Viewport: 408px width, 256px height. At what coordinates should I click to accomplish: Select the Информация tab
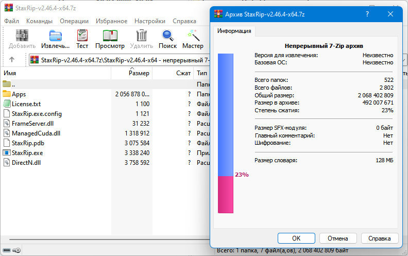tap(234, 31)
